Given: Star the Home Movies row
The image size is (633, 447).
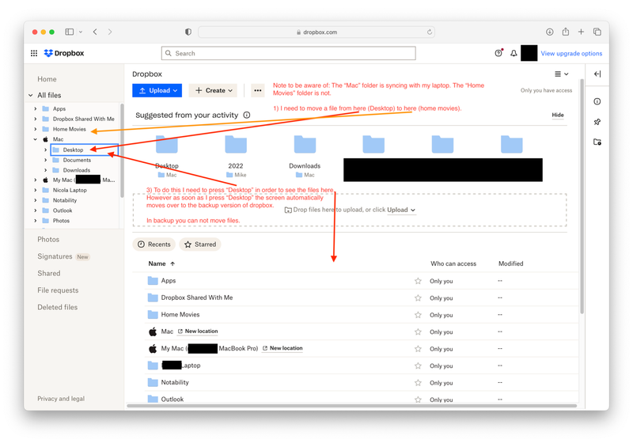Looking at the screenshot, I should click(x=418, y=315).
